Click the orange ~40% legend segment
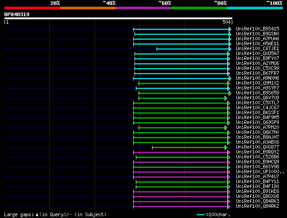This screenshot has width=287, height=218. point(88,8)
